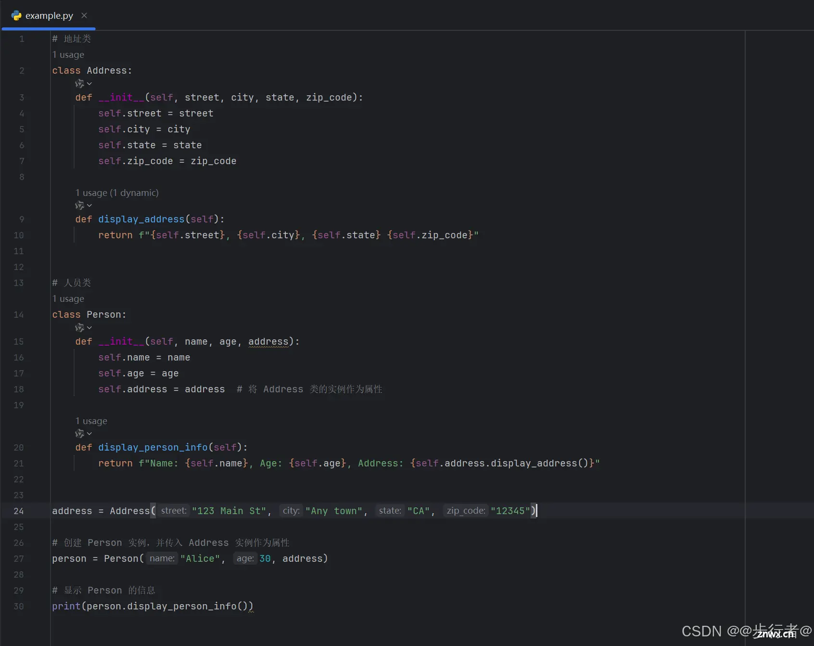Click the 'display_person_info' method name definition
This screenshot has width=814, height=646.
pos(153,448)
